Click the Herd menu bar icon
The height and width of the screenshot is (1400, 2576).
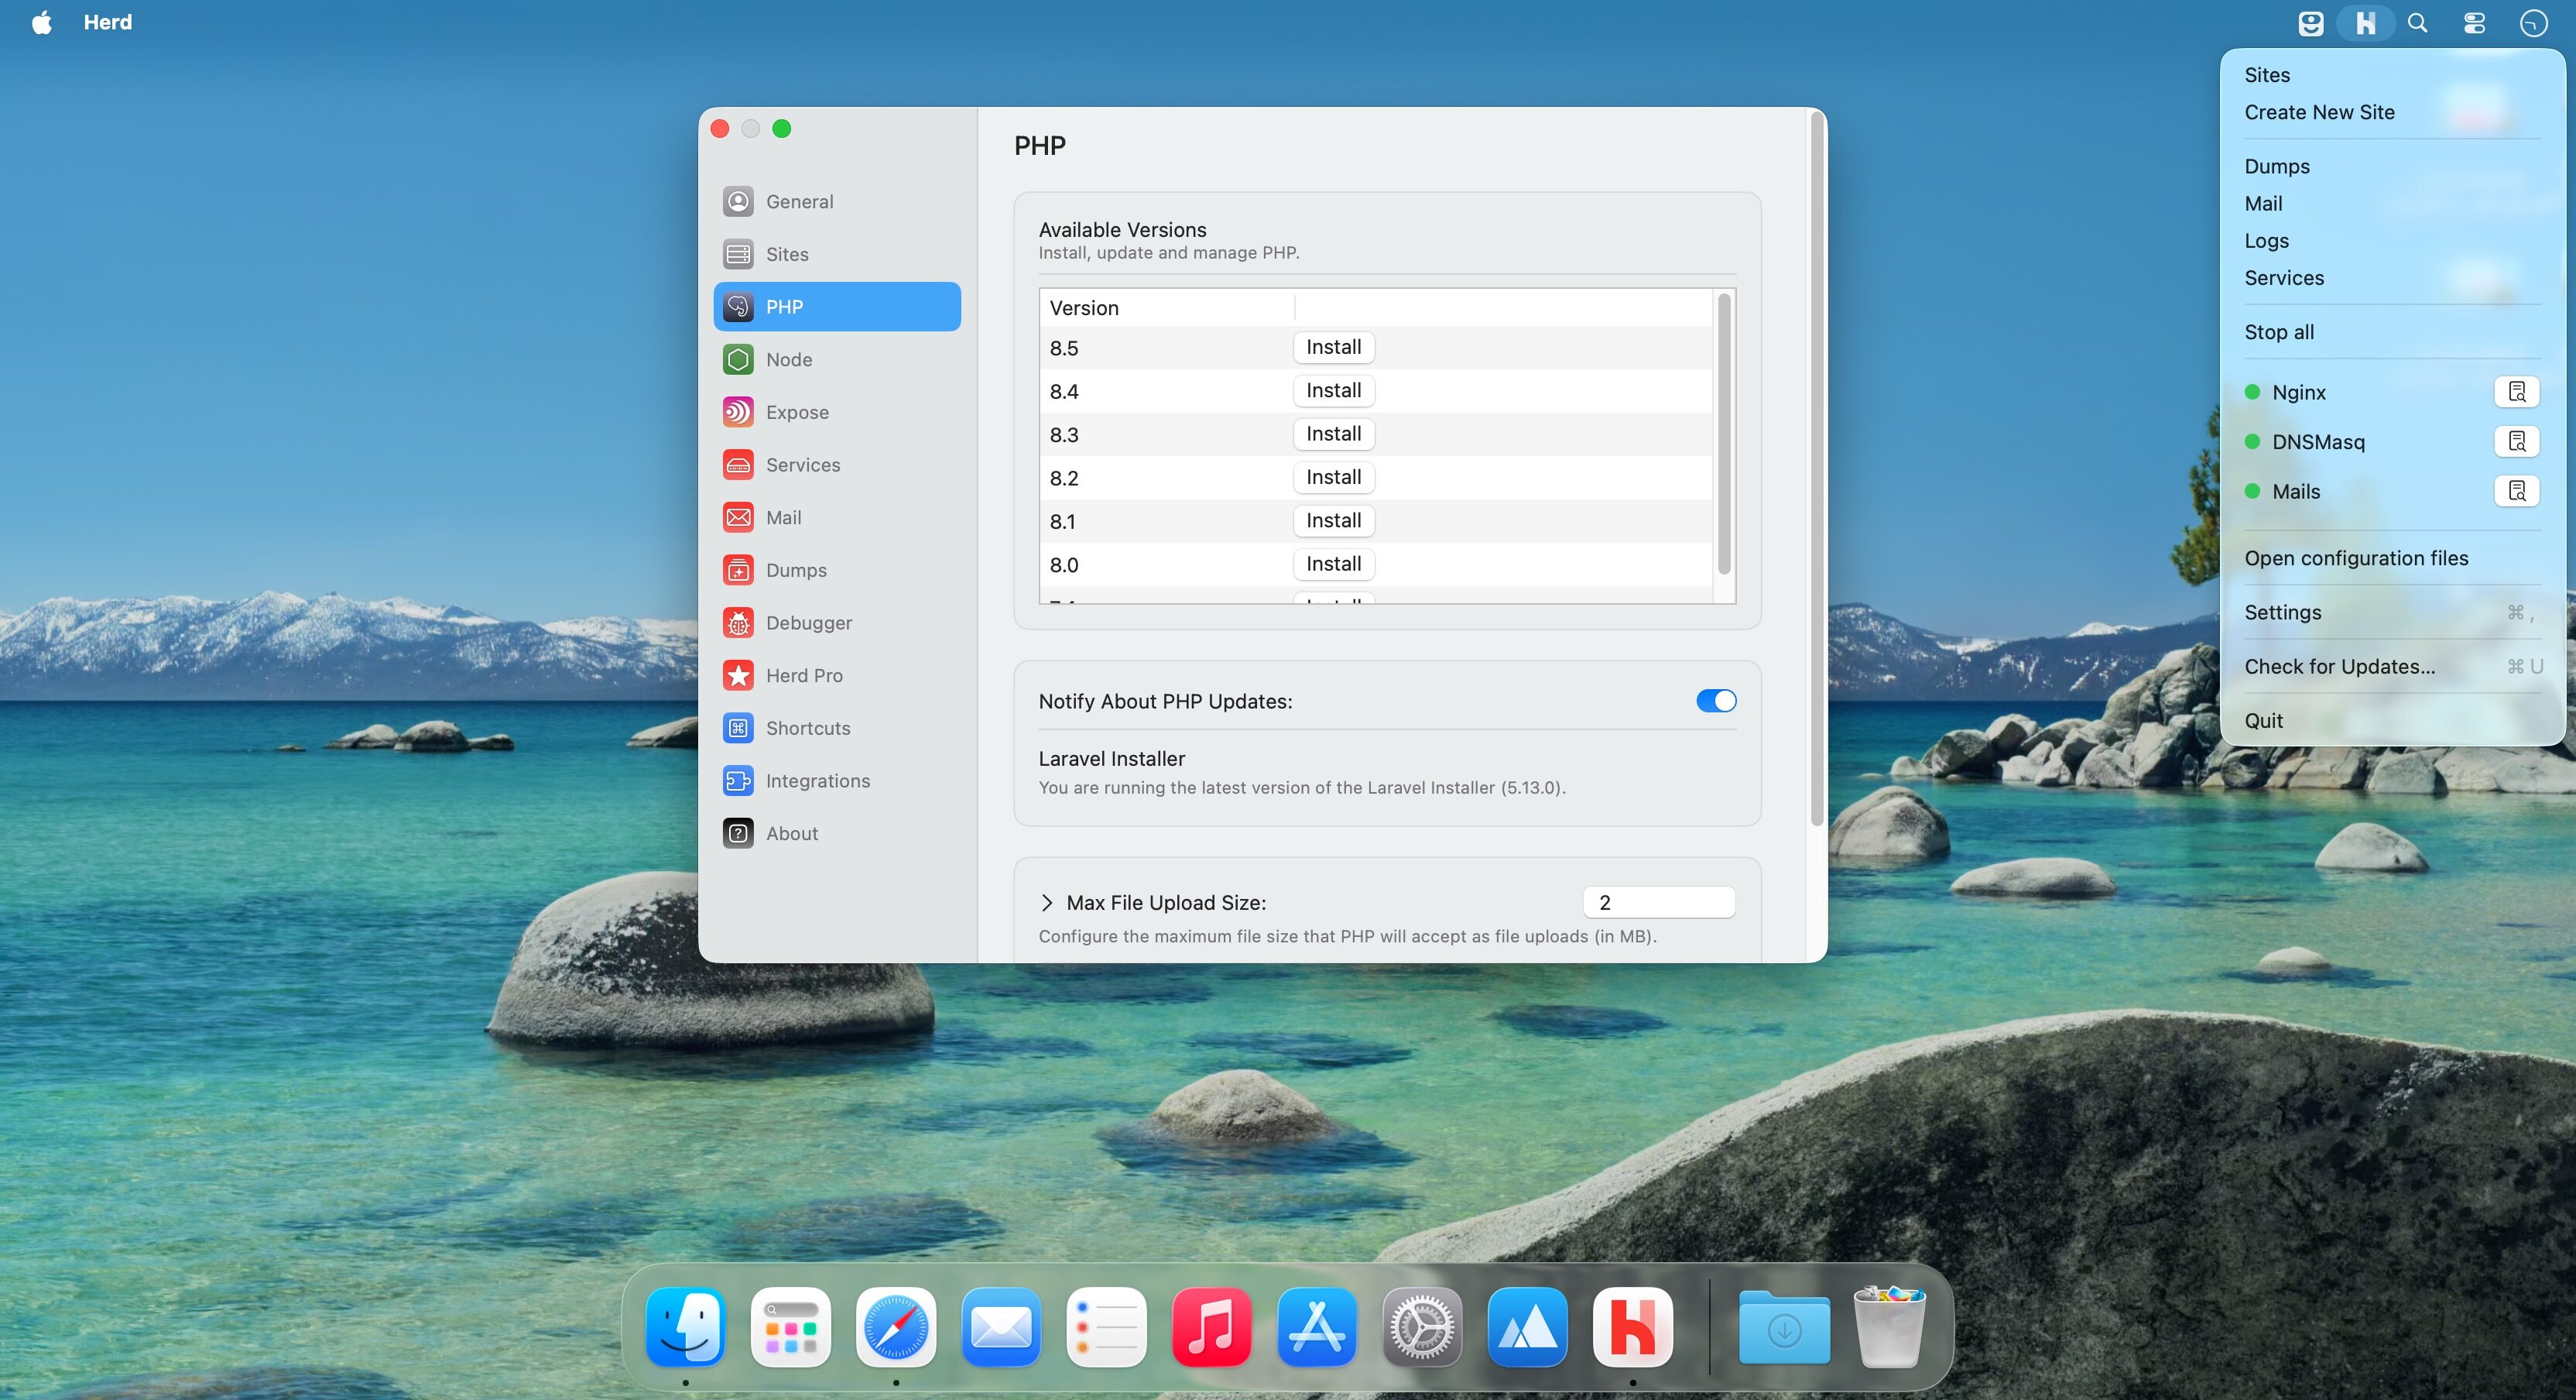point(2365,23)
